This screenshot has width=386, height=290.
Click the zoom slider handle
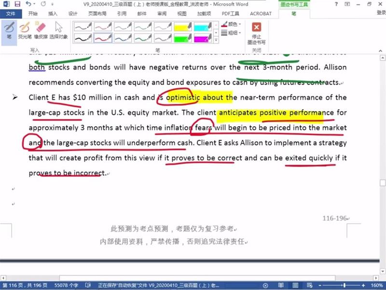(x=344, y=286)
